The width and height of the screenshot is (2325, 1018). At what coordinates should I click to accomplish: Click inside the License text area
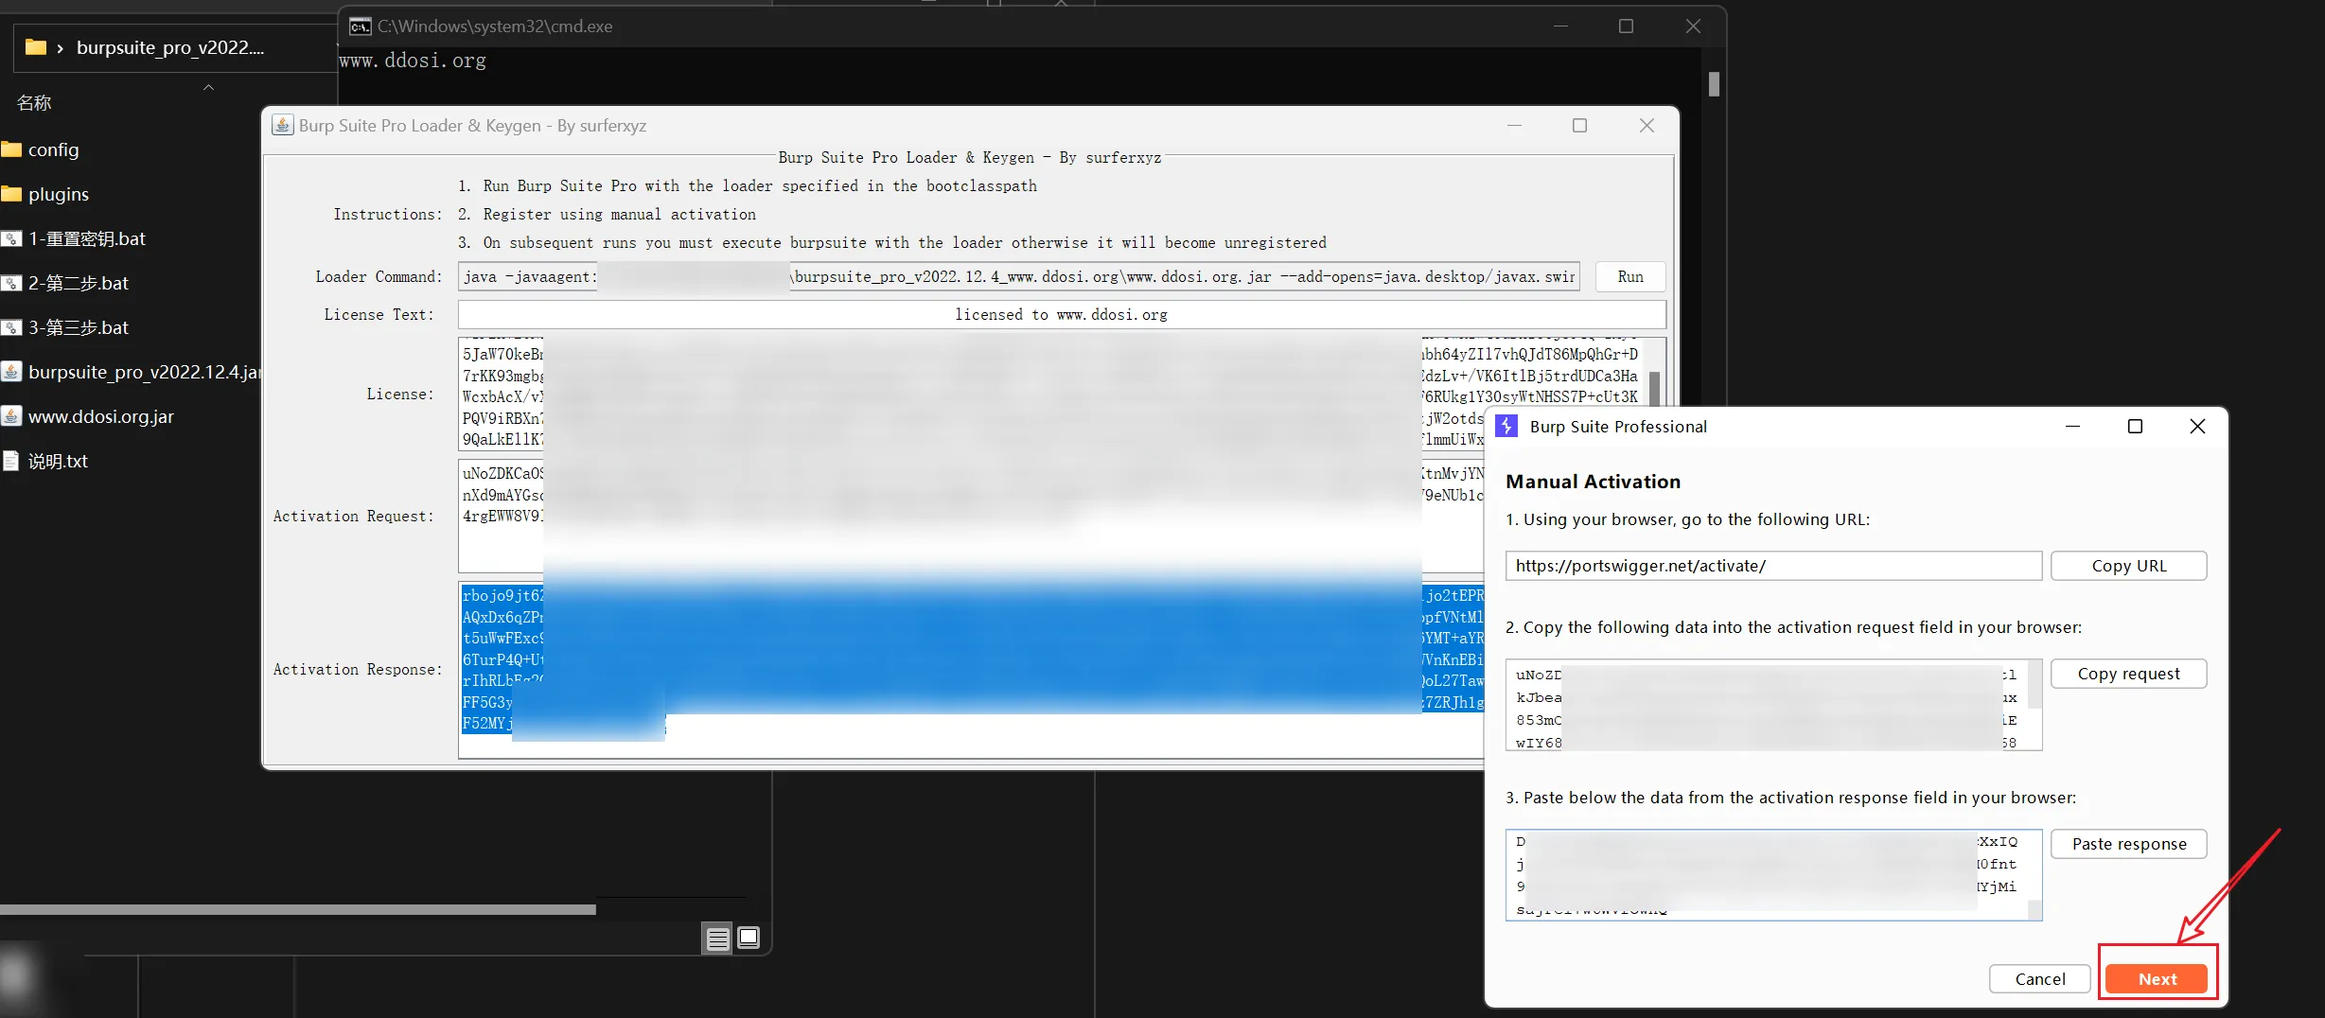[x=1052, y=394]
